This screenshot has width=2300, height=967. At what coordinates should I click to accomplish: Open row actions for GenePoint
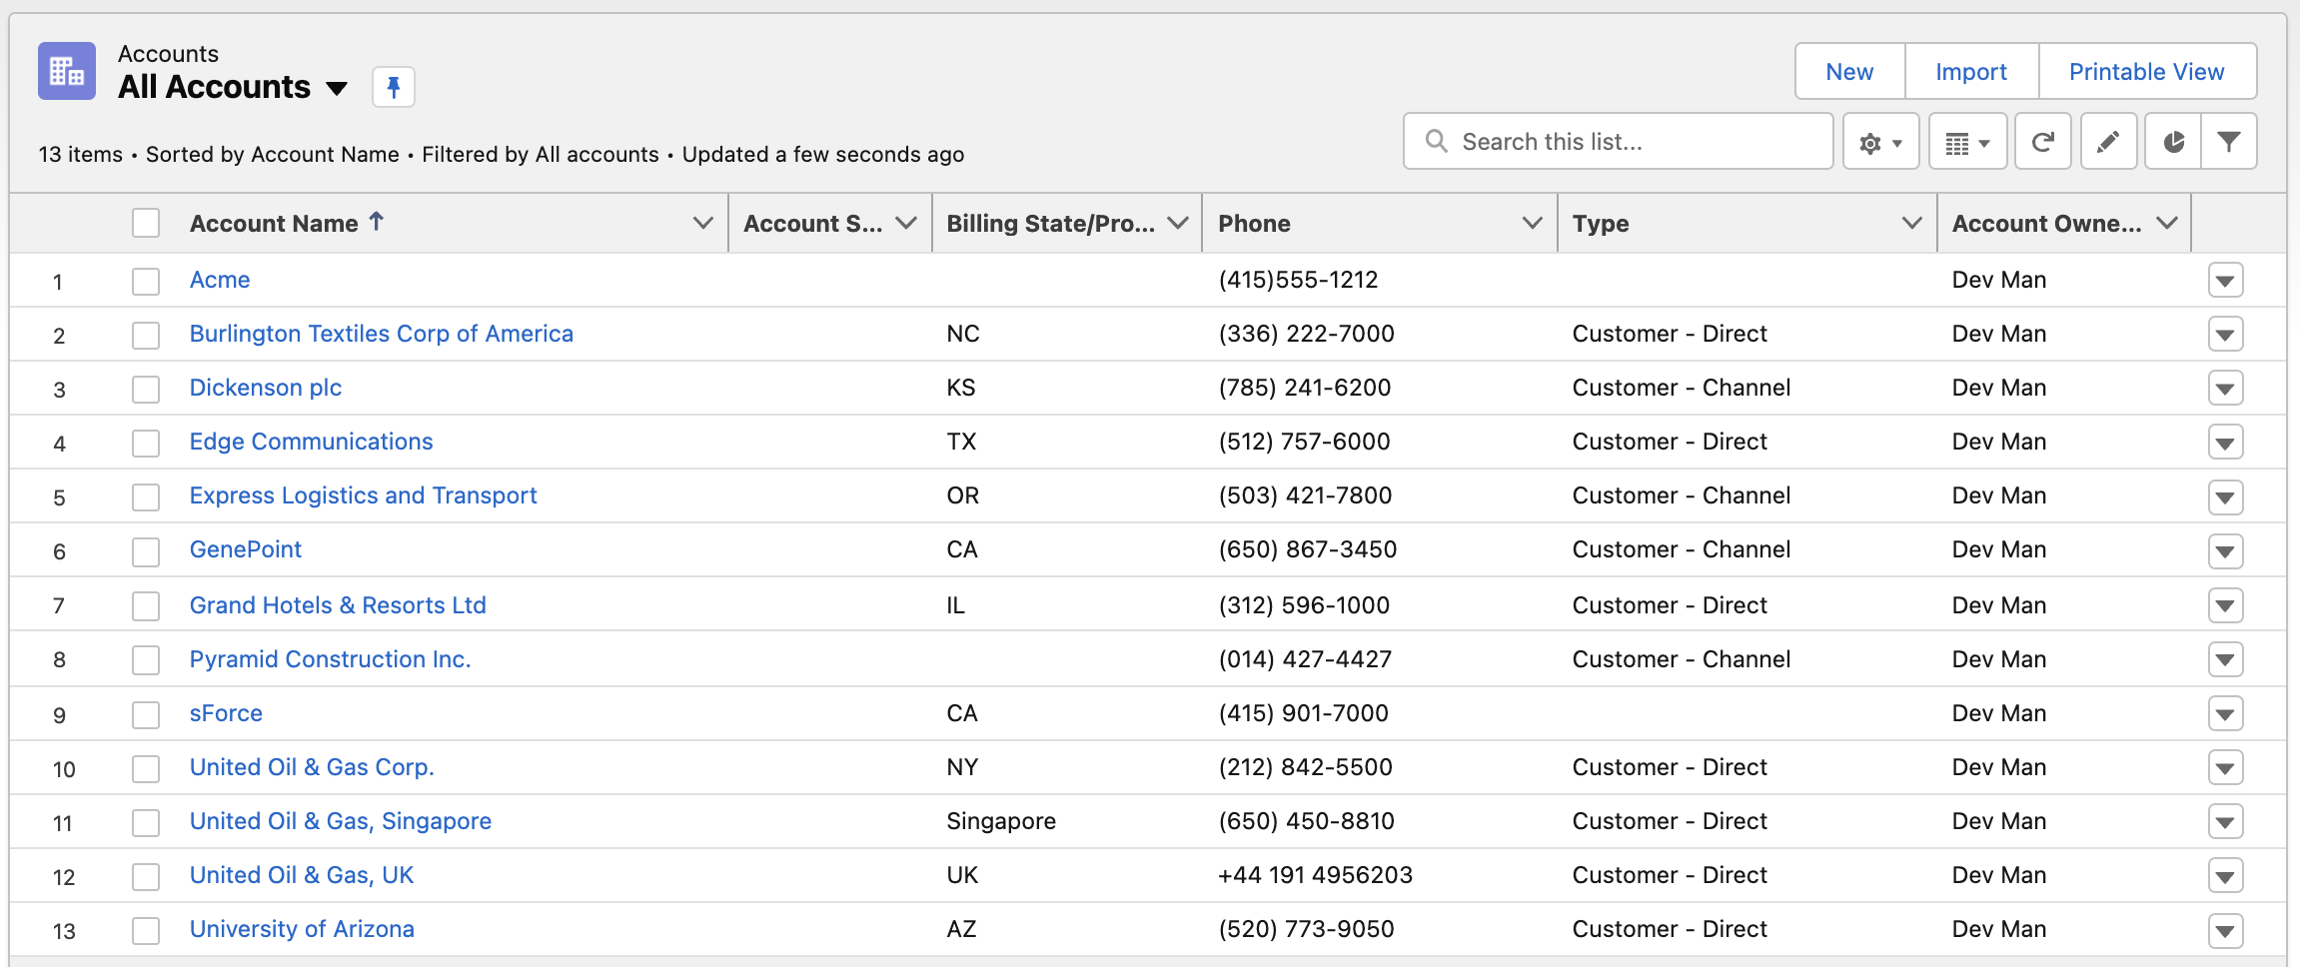coord(2225,550)
